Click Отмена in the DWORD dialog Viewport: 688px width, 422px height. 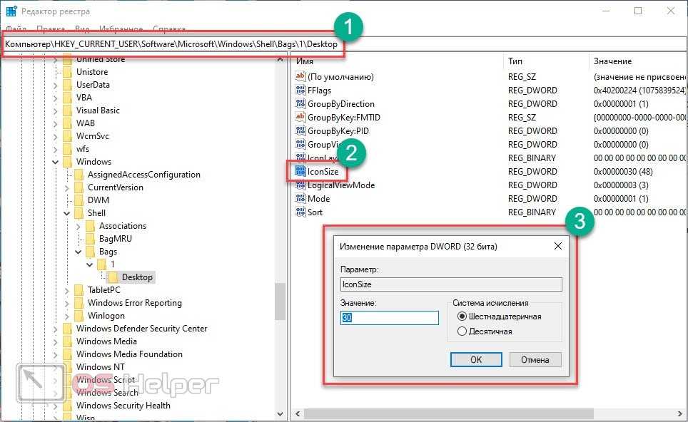click(535, 360)
